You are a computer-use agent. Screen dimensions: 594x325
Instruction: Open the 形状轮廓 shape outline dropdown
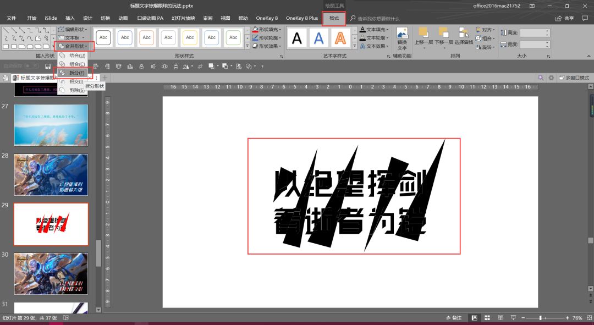[267, 38]
